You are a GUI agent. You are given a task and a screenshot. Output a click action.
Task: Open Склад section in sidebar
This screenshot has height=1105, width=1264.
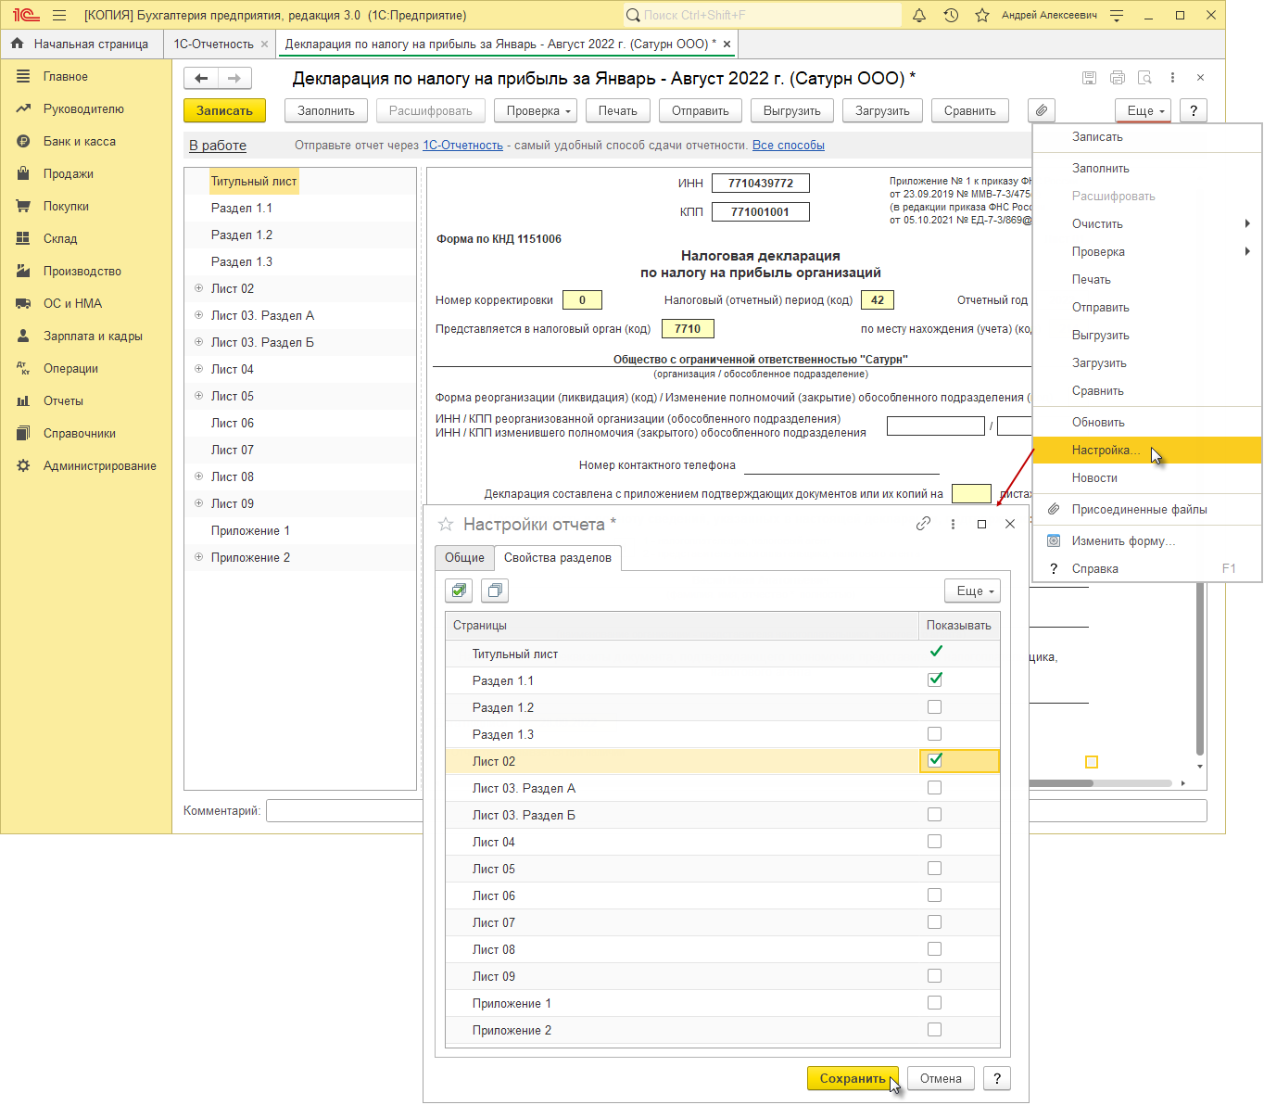[x=60, y=239]
